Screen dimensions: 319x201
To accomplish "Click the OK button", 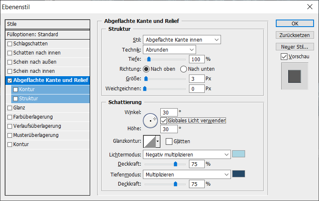I will click(x=295, y=23).
